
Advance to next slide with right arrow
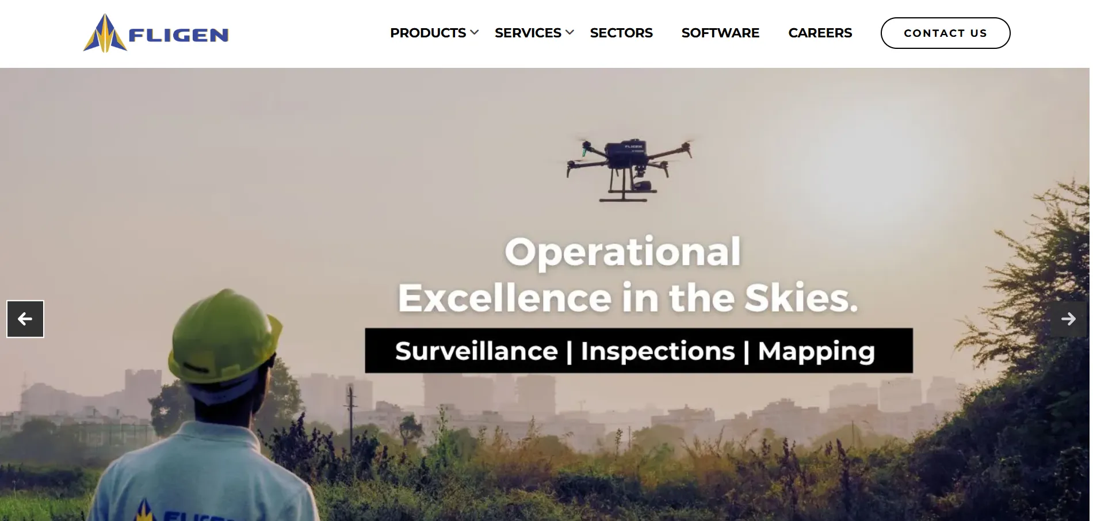tap(1068, 319)
